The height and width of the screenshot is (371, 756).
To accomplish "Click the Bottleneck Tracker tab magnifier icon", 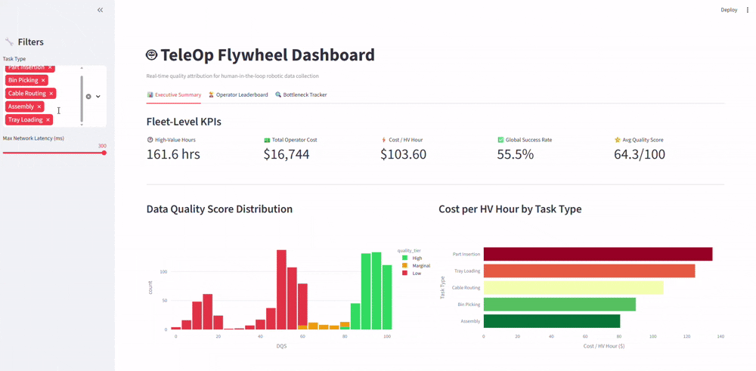I will click(278, 95).
